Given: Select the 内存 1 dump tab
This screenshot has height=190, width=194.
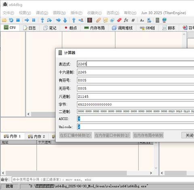Looking at the screenshot, I should tap(12, 136).
